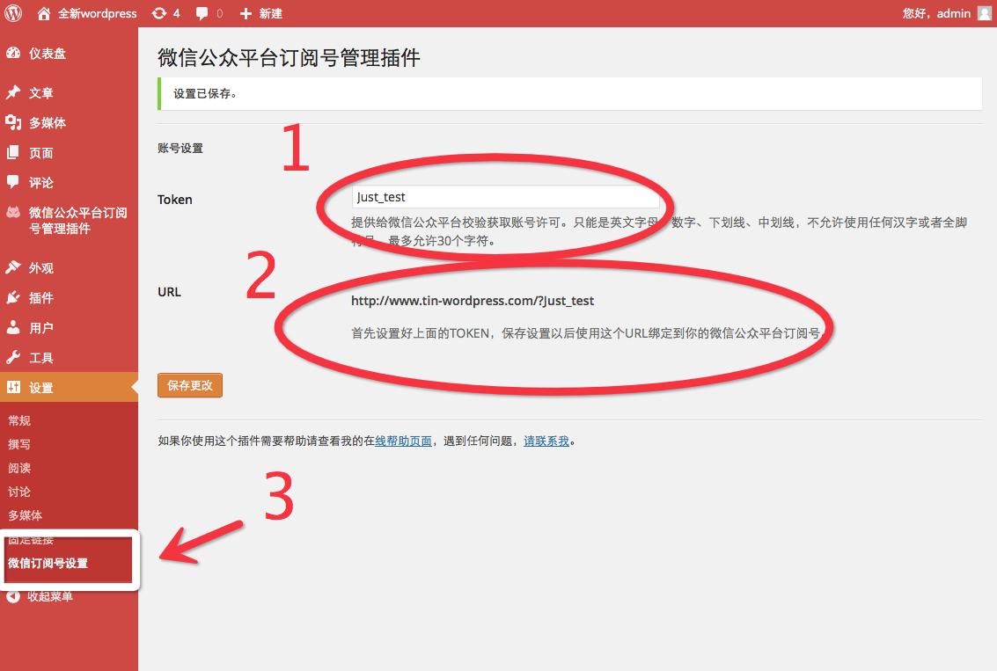The height and width of the screenshot is (671, 997).
Task: Click the updates count 4
Action: pos(176,13)
